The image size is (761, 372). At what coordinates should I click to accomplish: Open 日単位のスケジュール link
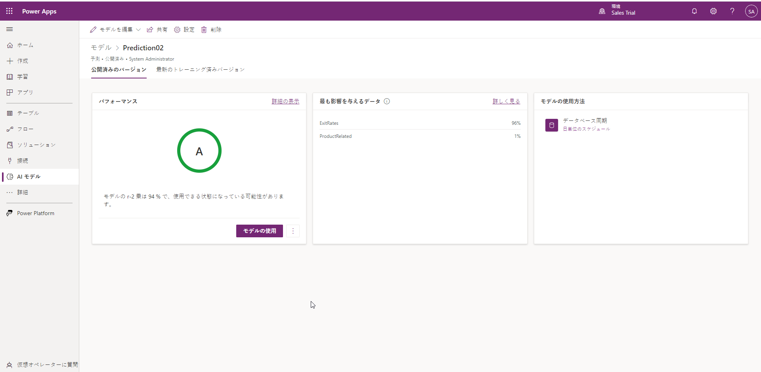click(587, 129)
